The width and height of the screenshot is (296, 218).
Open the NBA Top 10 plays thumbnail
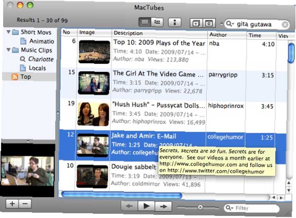pos(94,52)
